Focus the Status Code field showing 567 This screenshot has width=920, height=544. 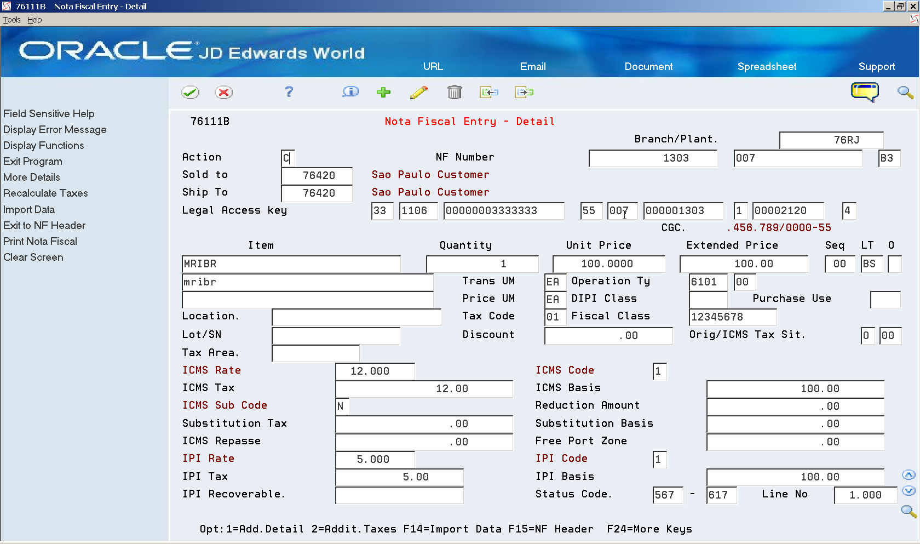pos(668,495)
